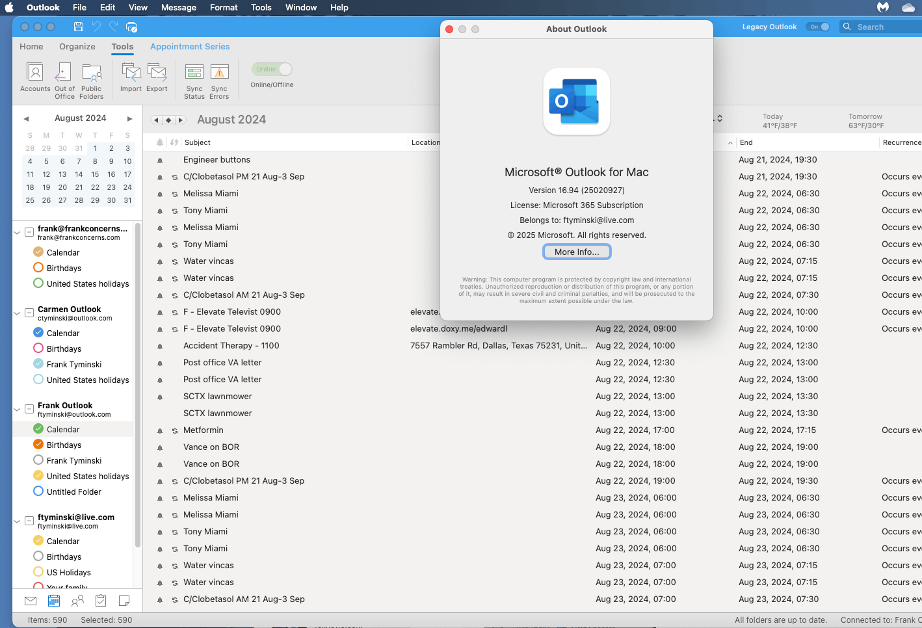922x628 pixels.
Task: Open Sync Errors from the ribbon
Action: [219, 78]
